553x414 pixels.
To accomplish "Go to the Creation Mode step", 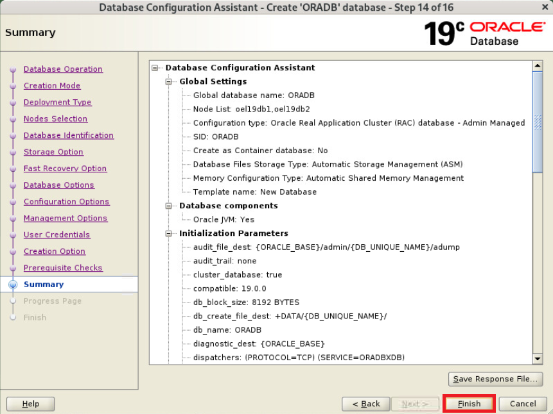I will click(52, 85).
